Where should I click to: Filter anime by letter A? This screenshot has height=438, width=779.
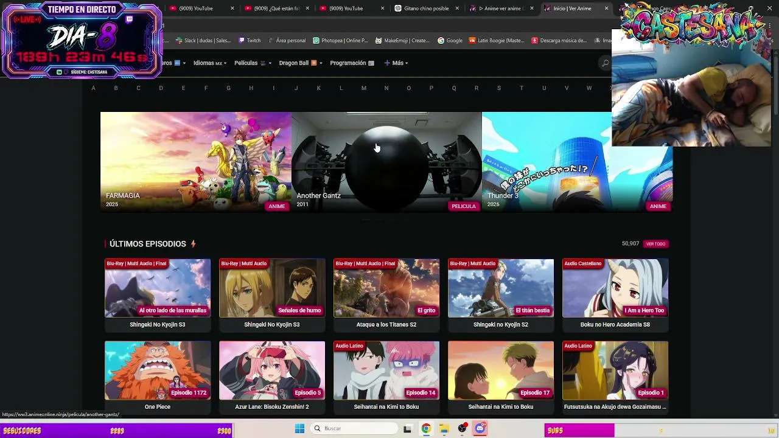pos(93,88)
